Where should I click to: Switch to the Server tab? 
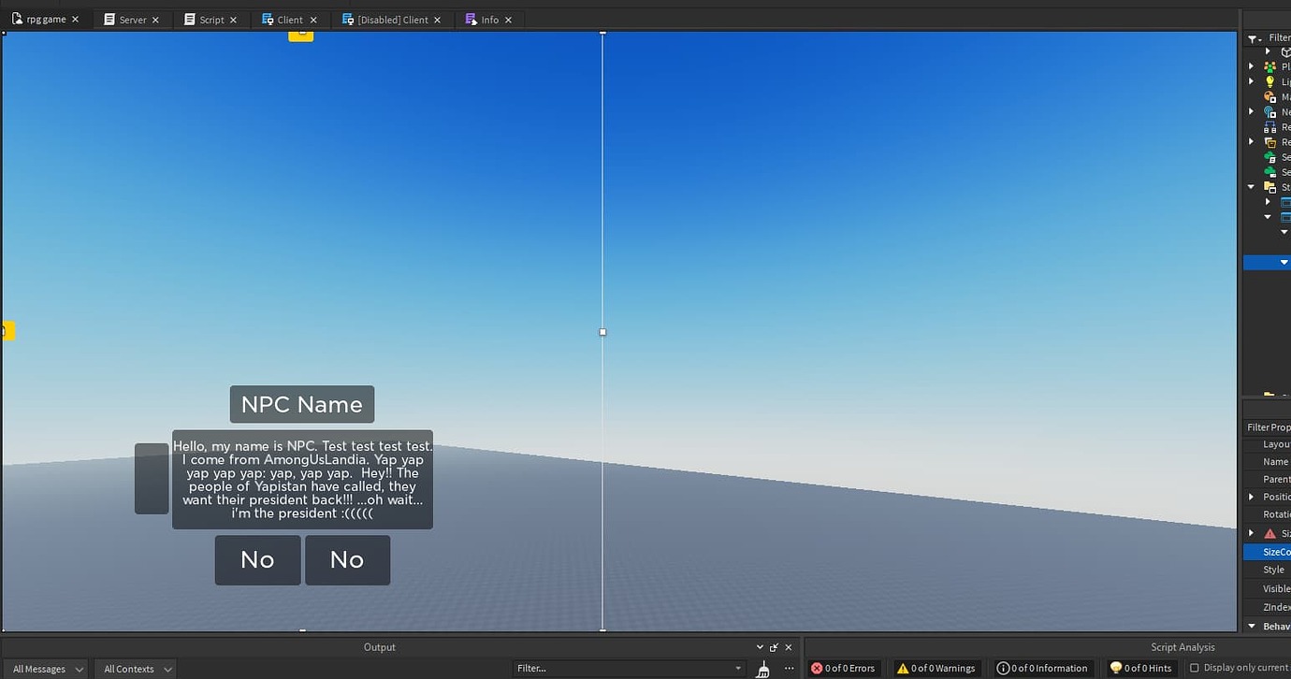(131, 19)
